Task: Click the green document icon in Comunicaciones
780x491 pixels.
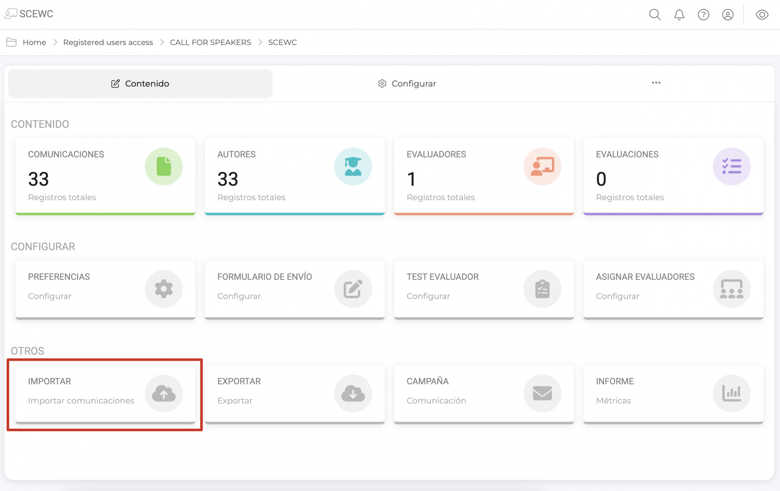Action: (x=164, y=166)
